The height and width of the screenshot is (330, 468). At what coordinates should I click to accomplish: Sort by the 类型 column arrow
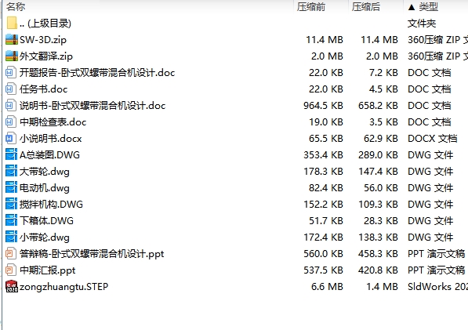412,7
